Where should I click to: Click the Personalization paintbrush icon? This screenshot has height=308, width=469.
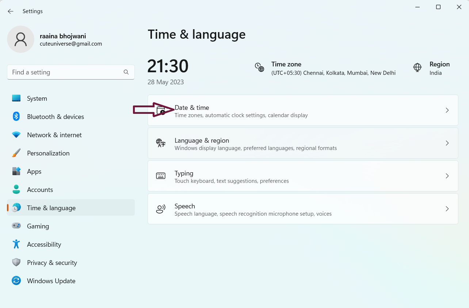click(16, 153)
